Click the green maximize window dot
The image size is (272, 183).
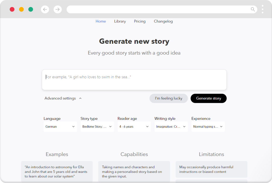tap(31, 10)
